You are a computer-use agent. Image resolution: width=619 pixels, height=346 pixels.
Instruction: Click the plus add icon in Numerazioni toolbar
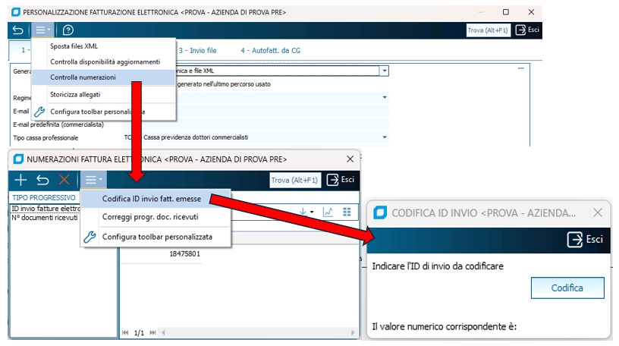(20, 180)
